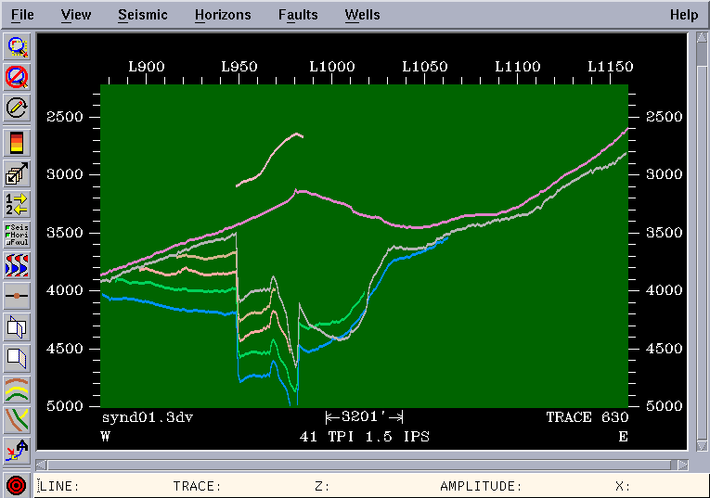Toggle the Seis/Hori/Faul display checkboxes
Screen dimensions: 710x498
(18, 235)
